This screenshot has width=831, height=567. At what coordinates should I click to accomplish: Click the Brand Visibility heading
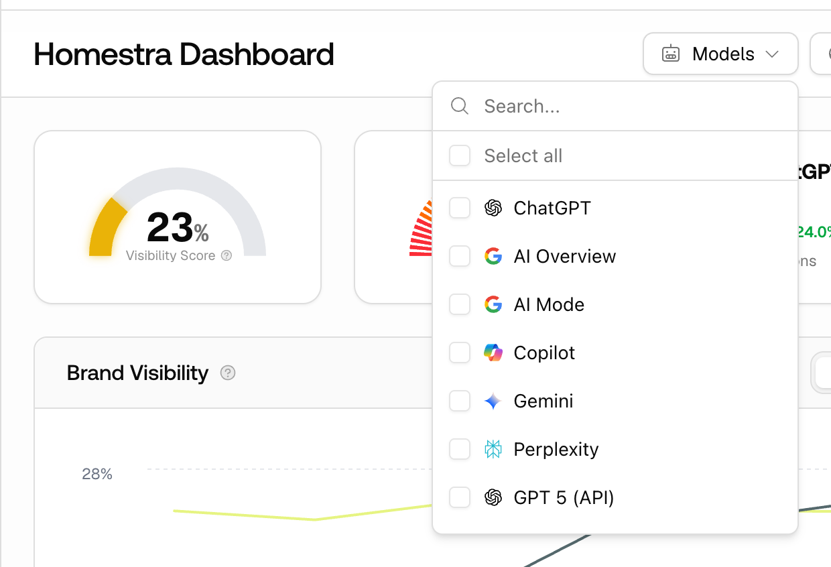coord(138,373)
